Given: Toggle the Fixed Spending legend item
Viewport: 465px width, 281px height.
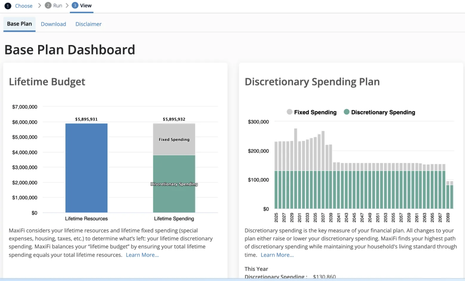Looking at the screenshot, I should (311, 112).
